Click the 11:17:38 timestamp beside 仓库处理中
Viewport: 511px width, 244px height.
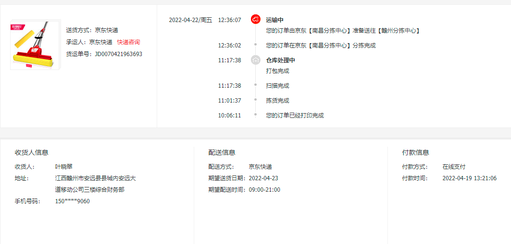[x=229, y=60]
